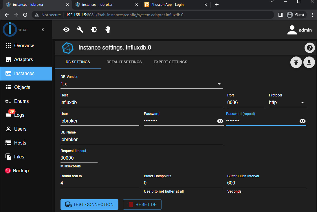Go to Users in the sidebar
This screenshot has width=317, height=212.
[x=26, y=129]
